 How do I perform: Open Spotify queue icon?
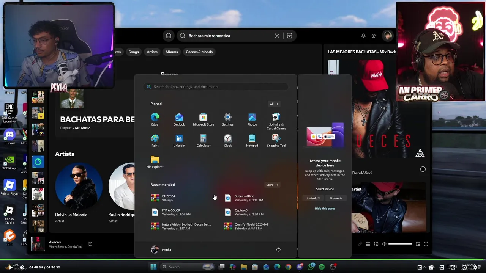tap(368, 244)
